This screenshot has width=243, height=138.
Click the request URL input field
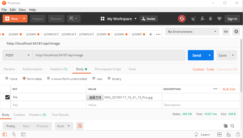109,55
